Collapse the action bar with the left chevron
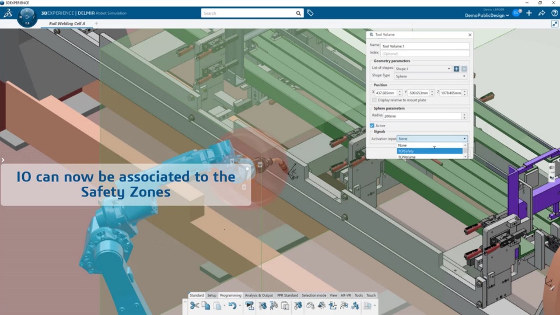 (185, 302)
